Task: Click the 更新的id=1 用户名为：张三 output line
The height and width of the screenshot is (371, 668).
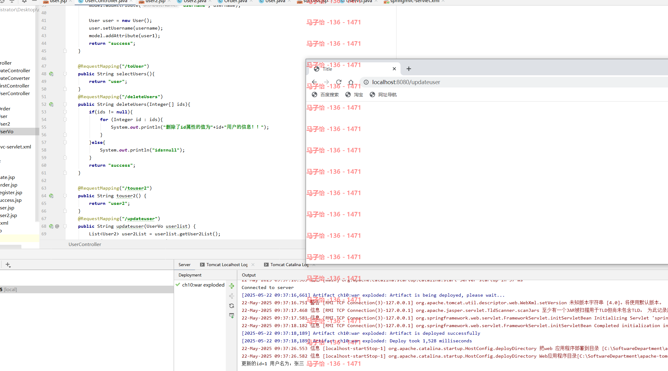Action: point(273,363)
